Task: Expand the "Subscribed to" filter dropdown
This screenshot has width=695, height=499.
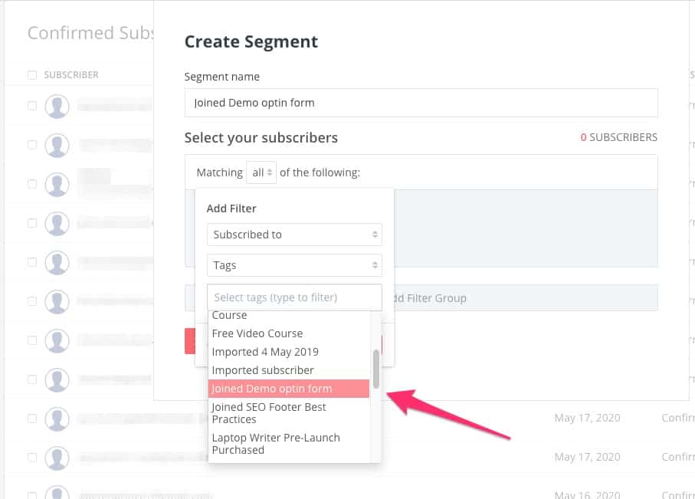Action: (x=294, y=235)
